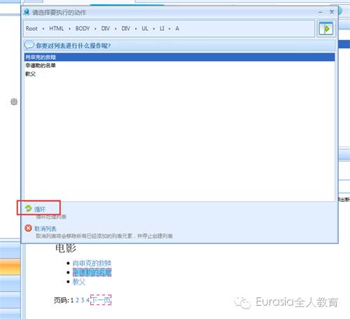Click the HTML breadcrumb node

57,29
